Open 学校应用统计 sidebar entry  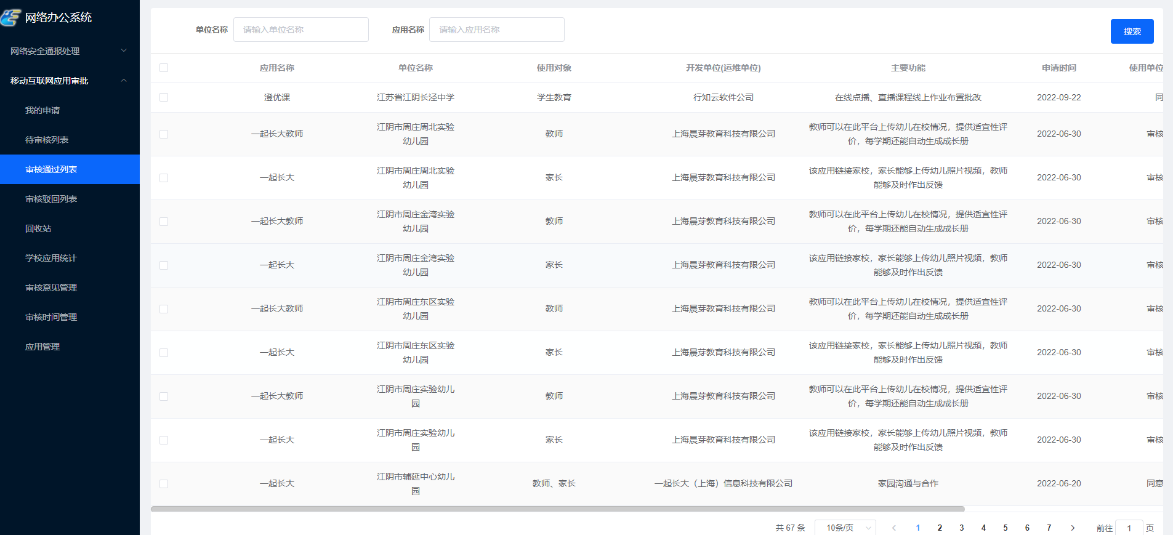click(x=51, y=258)
